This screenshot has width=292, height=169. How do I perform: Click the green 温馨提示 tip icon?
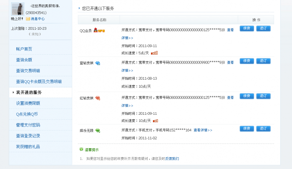click(81, 149)
